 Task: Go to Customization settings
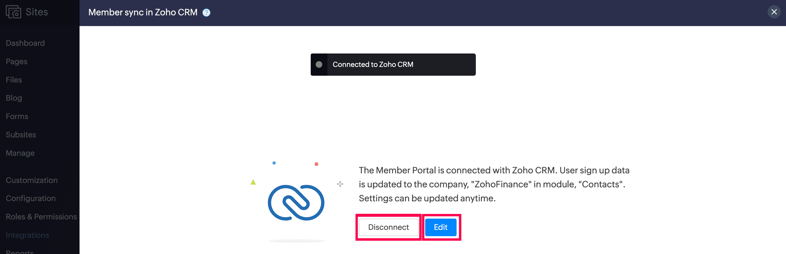(32, 180)
